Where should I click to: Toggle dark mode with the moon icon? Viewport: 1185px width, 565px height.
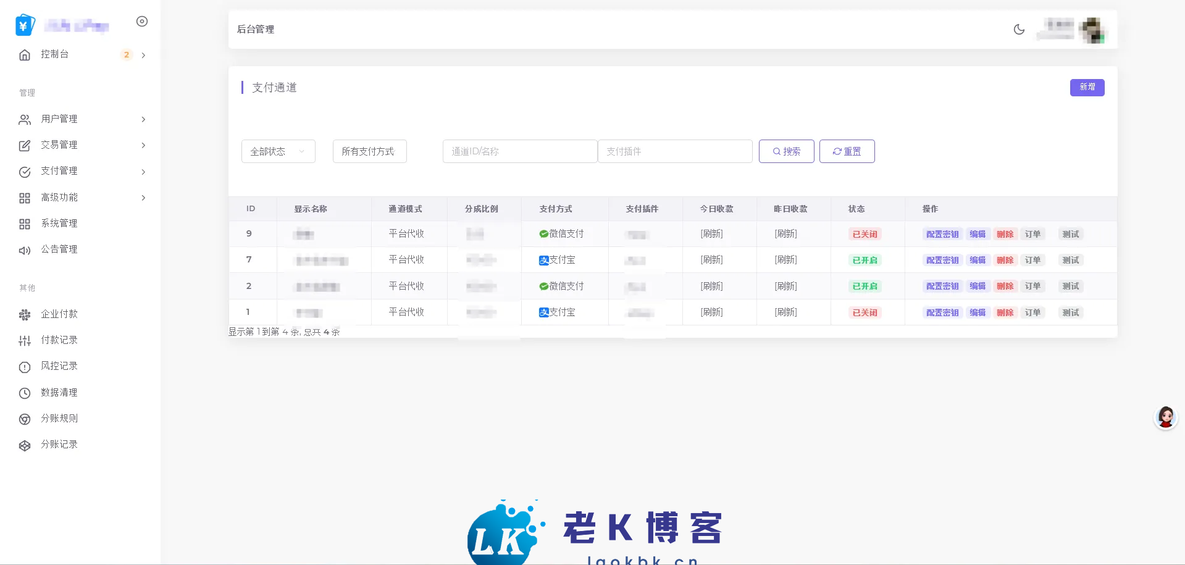1019,29
